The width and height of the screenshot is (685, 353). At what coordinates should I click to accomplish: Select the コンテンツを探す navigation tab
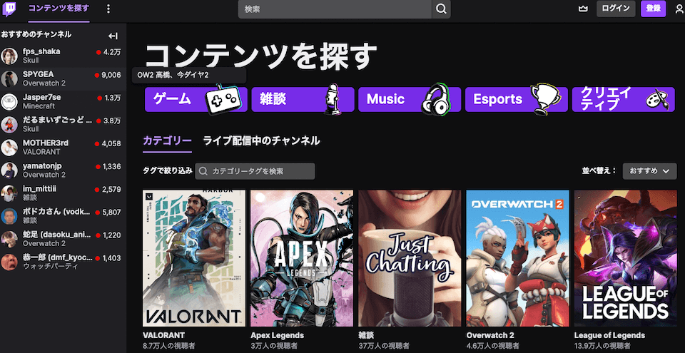[x=59, y=9]
